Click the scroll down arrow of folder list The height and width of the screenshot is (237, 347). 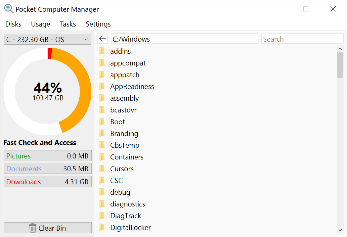pyautogui.click(x=340, y=230)
